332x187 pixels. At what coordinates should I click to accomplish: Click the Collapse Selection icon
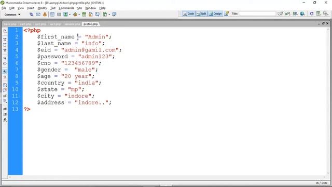(5, 45)
